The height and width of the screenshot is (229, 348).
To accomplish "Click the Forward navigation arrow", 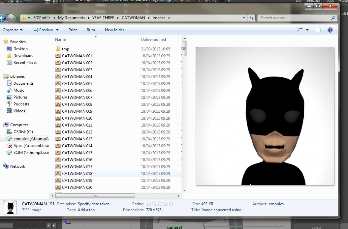I will (x=11, y=18).
